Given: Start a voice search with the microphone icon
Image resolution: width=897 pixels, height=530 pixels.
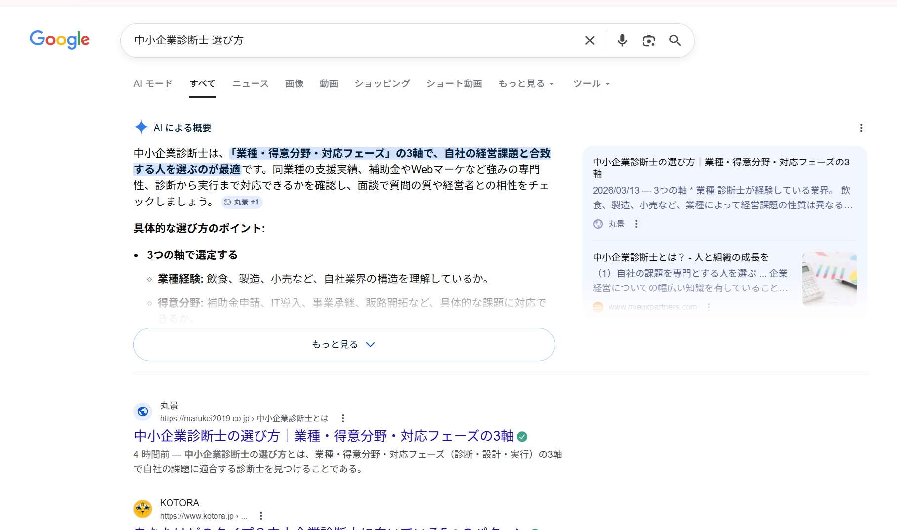Looking at the screenshot, I should click(x=622, y=40).
